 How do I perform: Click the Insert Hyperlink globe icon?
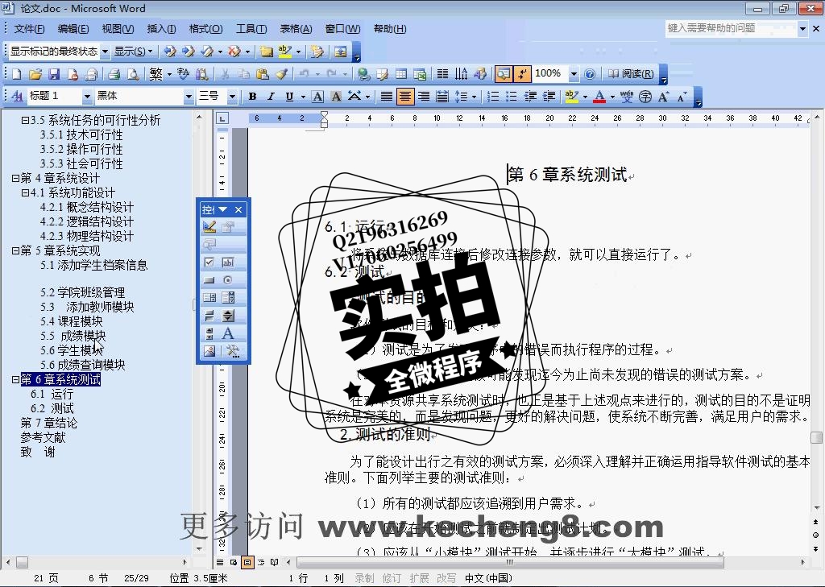tap(363, 74)
